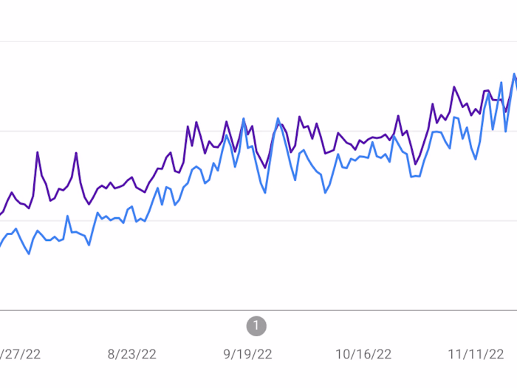This screenshot has height=388, width=517.
Task: Click the purple line's dip between 10/16/22 and 11/11/22
Action: point(415,164)
